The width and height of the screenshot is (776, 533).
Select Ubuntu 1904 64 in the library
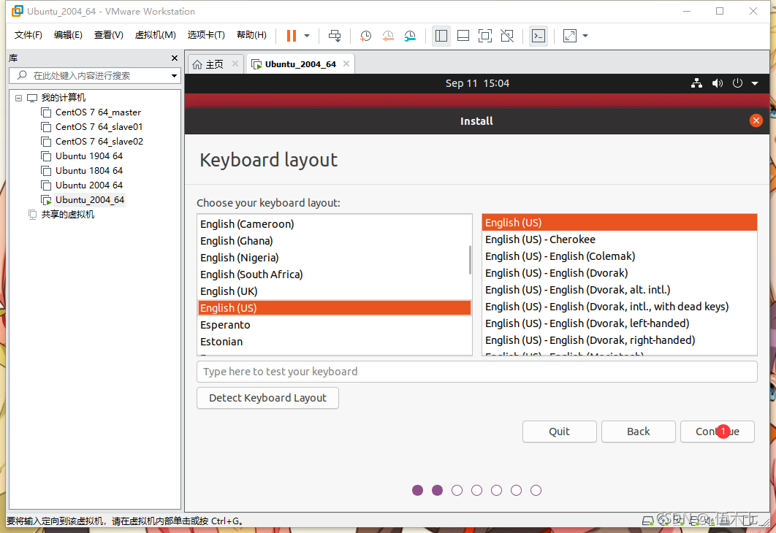coord(89,156)
